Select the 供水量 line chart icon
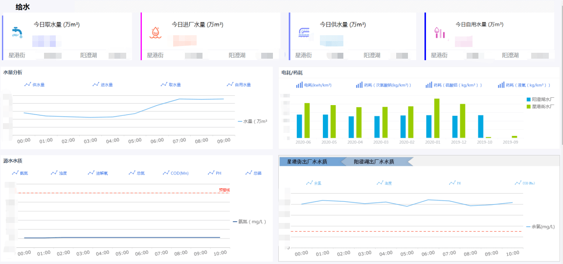 click(x=28, y=85)
